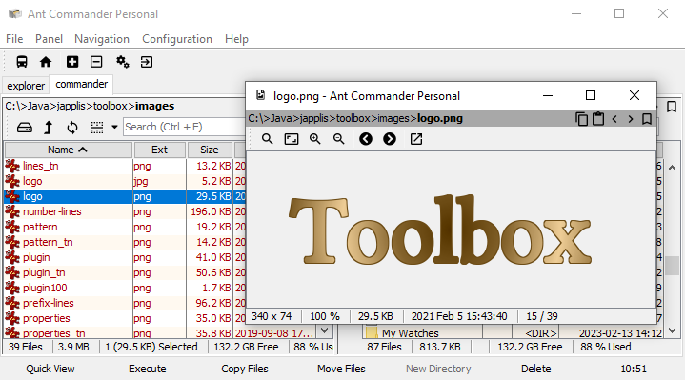Expand the left panel column dropdown
685x380 pixels.
(x=324, y=330)
